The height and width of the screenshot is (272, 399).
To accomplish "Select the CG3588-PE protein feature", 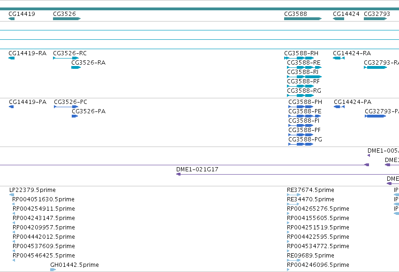I will pyautogui.click(x=305, y=111).
